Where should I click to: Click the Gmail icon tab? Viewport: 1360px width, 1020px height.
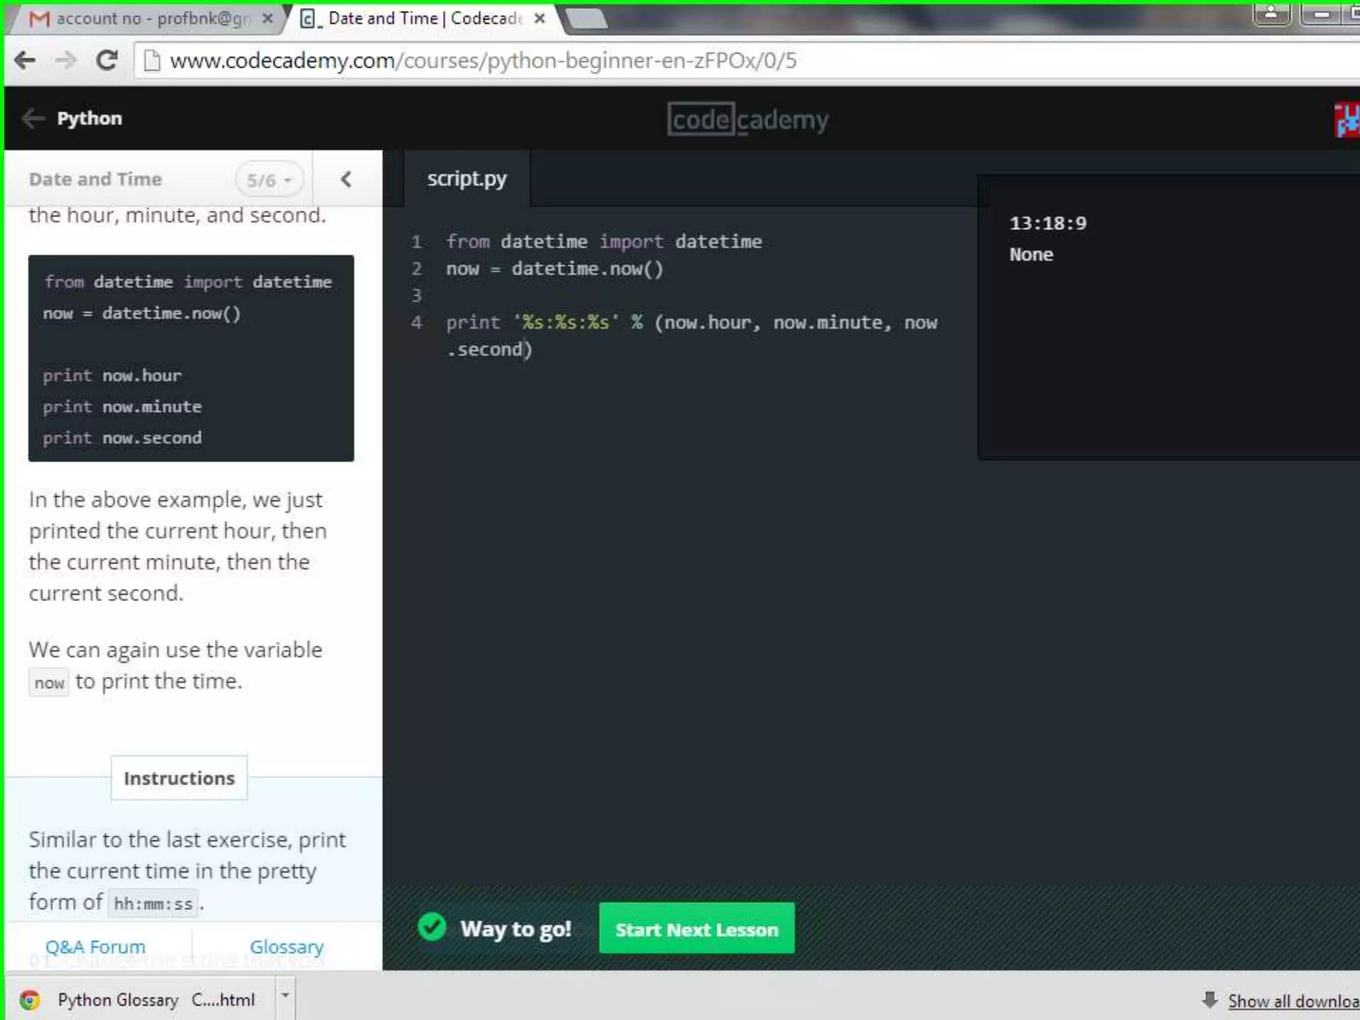click(40, 19)
